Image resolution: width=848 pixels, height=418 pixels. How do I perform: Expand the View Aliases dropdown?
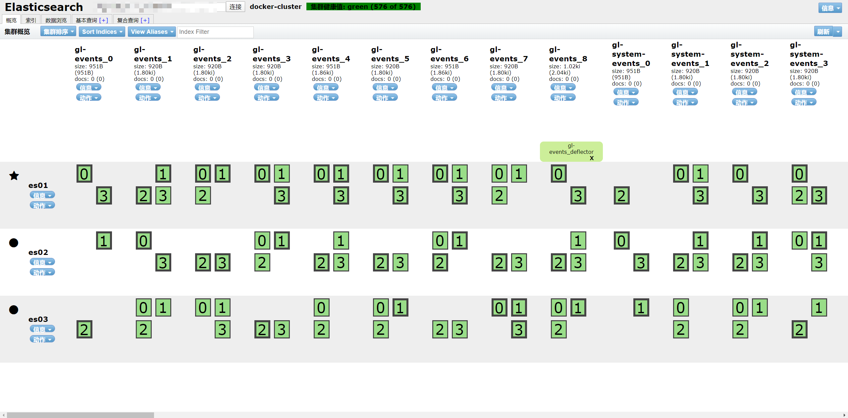tap(152, 32)
